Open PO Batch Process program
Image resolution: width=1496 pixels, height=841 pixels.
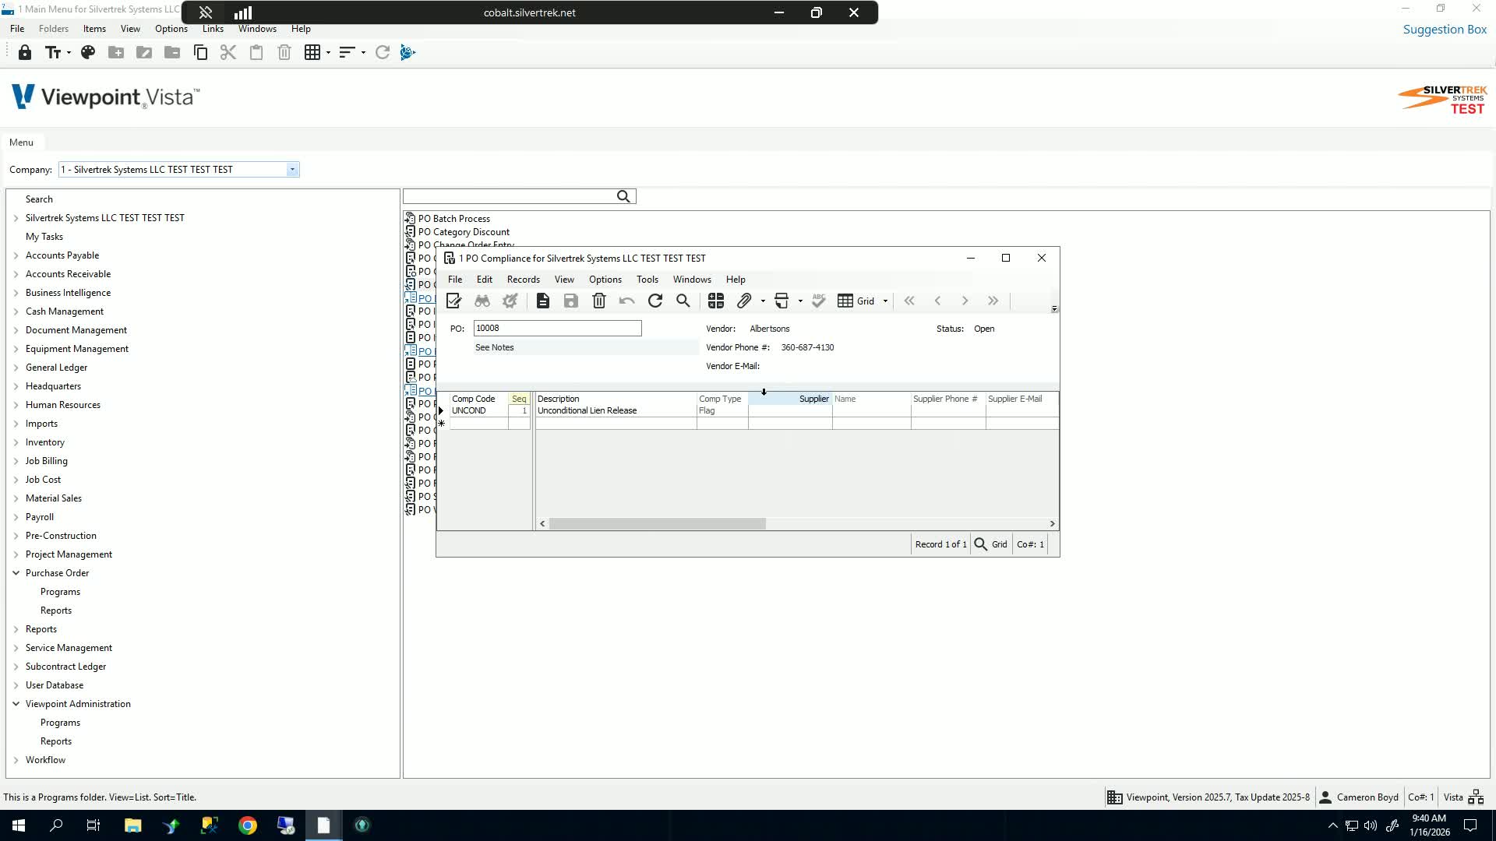pyautogui.click(x=453, y=219)
